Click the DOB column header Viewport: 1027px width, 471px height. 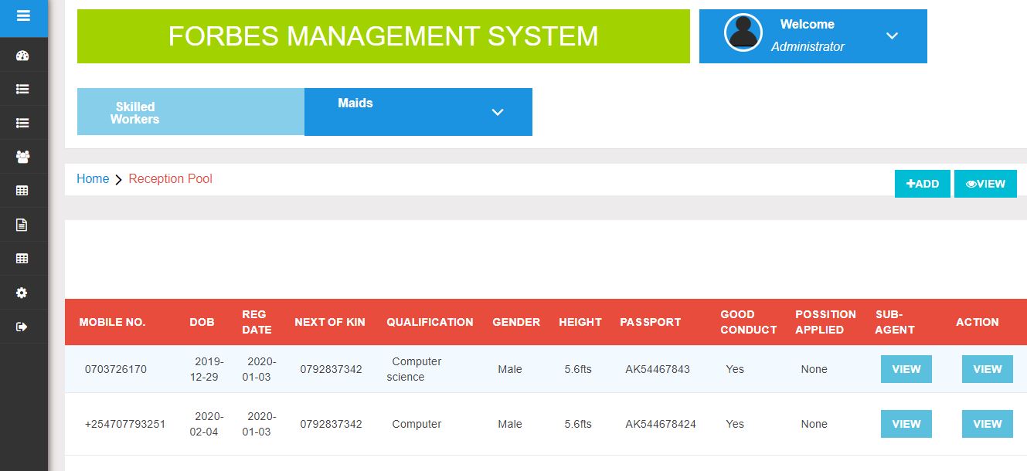pos(202,322)
